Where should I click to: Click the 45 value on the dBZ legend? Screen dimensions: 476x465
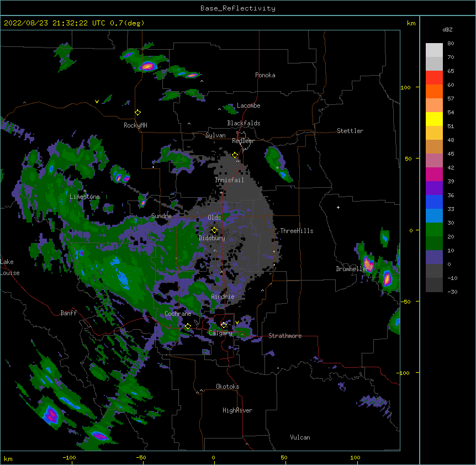pyautogui.click(x=451, y=154)
